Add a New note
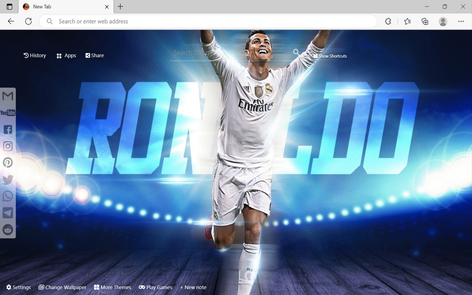The image size is (472, 295). point(193,287)
